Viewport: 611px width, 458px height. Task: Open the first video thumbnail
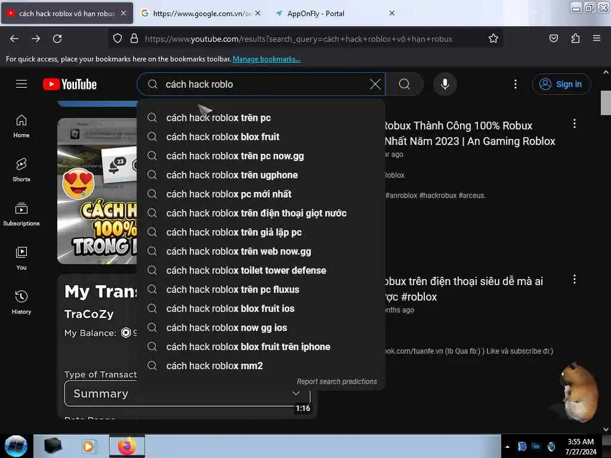tap(97, 191)
